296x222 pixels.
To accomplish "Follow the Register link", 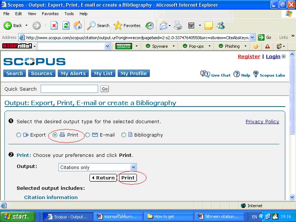I will point(249,57).
